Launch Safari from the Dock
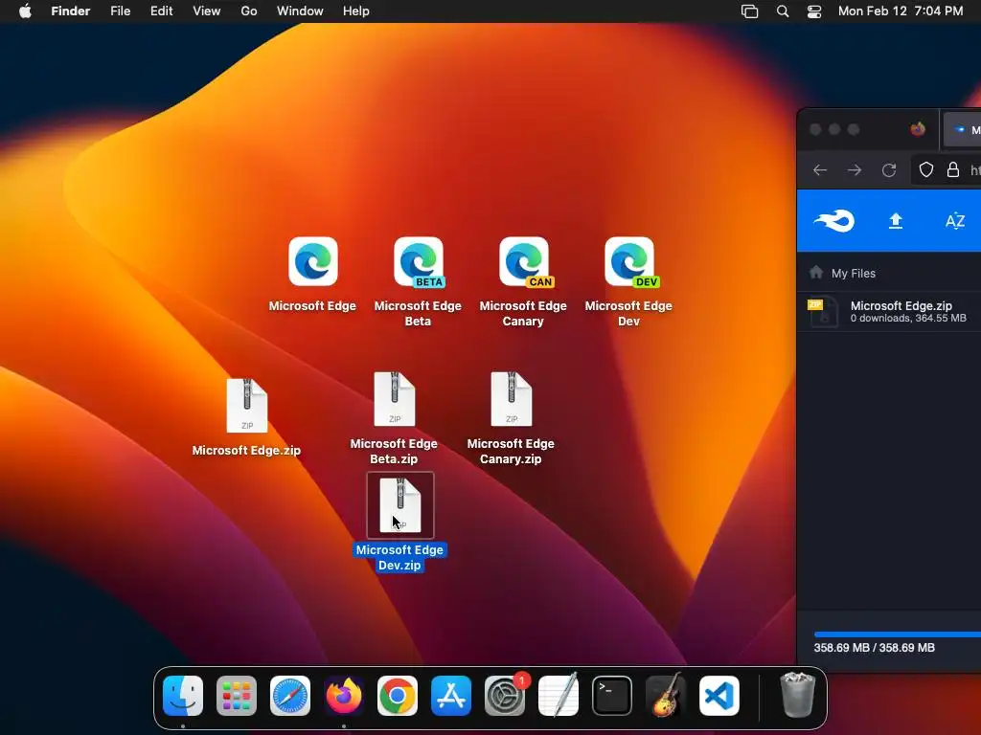Screen dimensions: 981x735 click(290, 696)
